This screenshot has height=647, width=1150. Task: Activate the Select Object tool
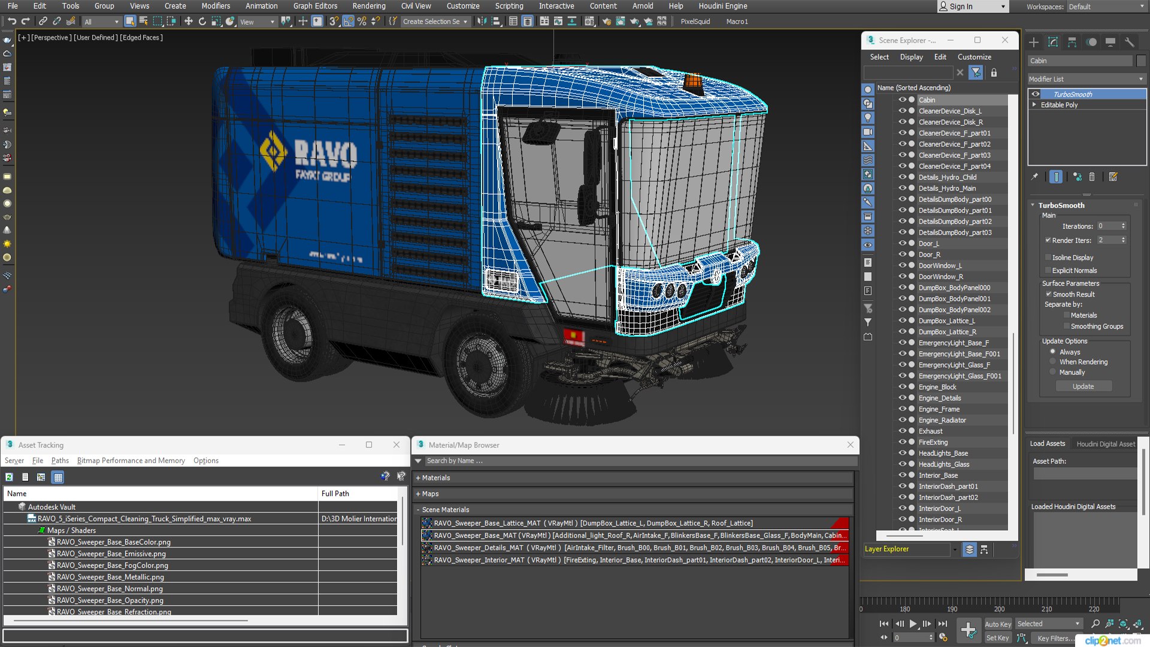tap(130, 22)
